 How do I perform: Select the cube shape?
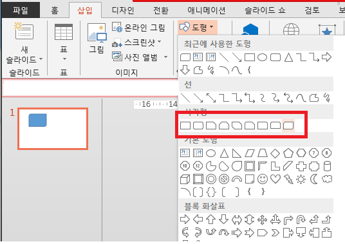185,180
